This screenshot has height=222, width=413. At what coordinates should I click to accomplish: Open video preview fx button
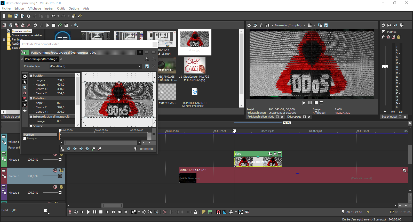tap(261, 25)
